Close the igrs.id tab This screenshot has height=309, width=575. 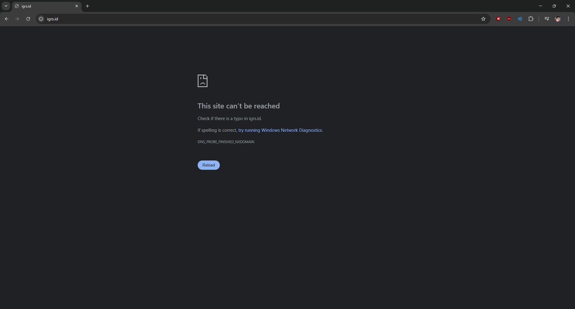pyautogui.click(x=76, y=6)
